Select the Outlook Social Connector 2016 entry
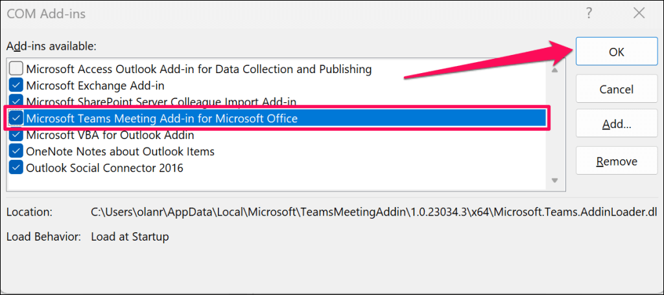Viewport: 664px width, 295px height. pyautogui.click(x=104, y=168)
